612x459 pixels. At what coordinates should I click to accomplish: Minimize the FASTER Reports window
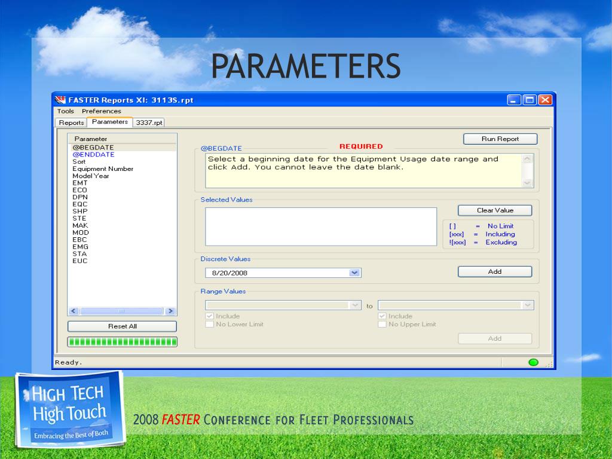pos(513,100)
